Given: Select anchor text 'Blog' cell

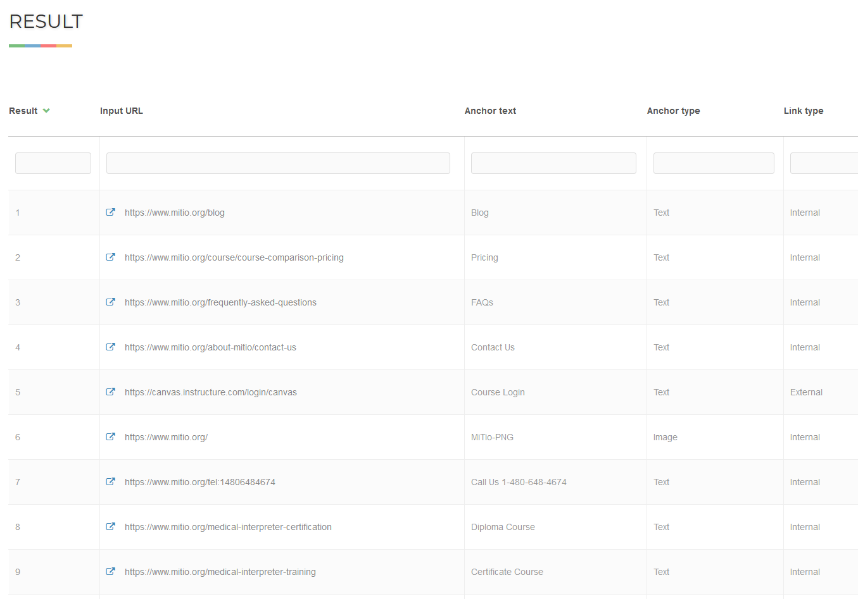Looking at the screenshot, I should (x=480, y=213).
